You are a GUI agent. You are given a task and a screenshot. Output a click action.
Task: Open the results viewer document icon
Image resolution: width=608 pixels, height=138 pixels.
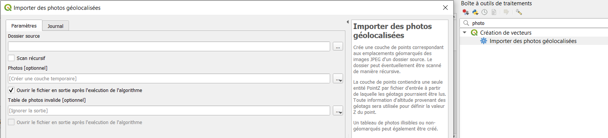coord(494,12)
